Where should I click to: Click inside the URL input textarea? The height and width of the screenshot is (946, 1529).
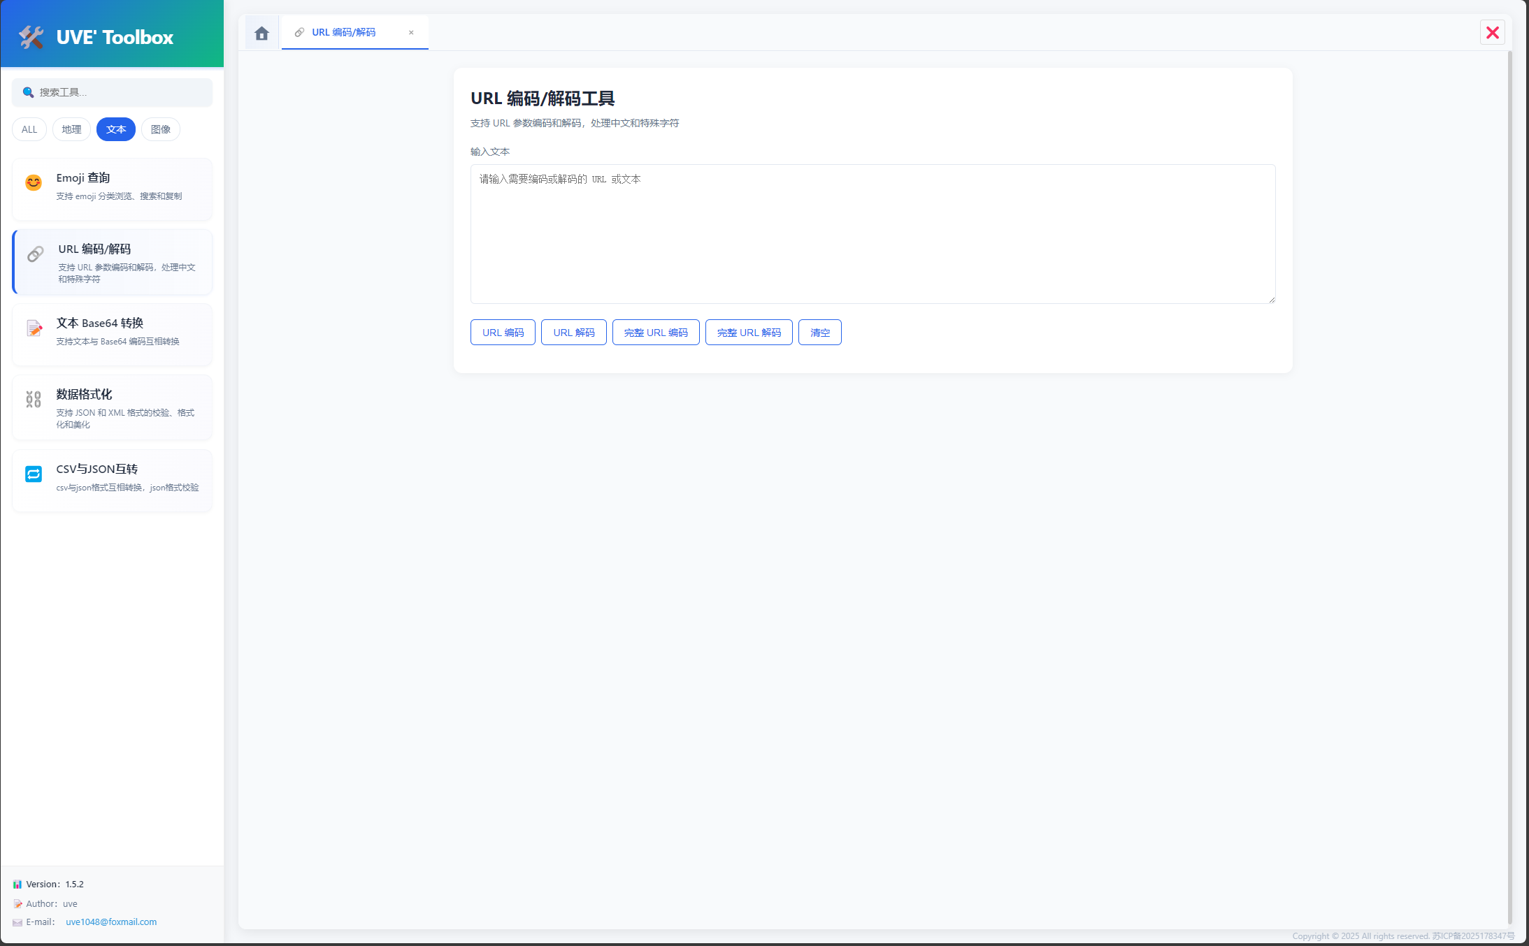tap(872, 234)
